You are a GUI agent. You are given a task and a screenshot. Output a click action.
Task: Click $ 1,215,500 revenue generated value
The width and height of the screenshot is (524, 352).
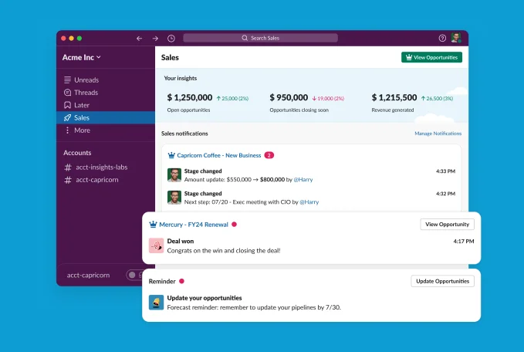pos(394,97)
